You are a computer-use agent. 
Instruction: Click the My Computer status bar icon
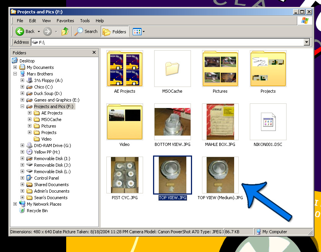coord(259,232)
